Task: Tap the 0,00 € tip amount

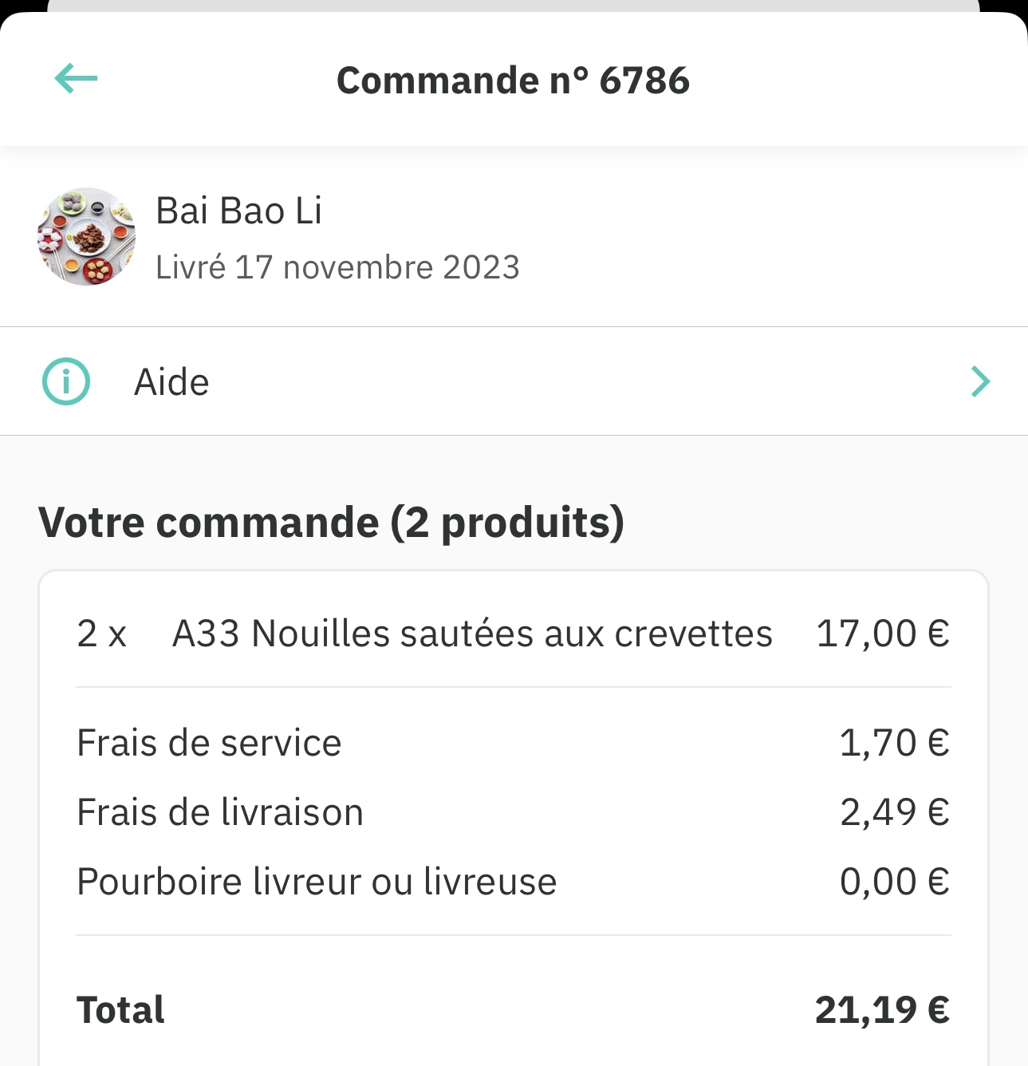Action: coord(894,882)
